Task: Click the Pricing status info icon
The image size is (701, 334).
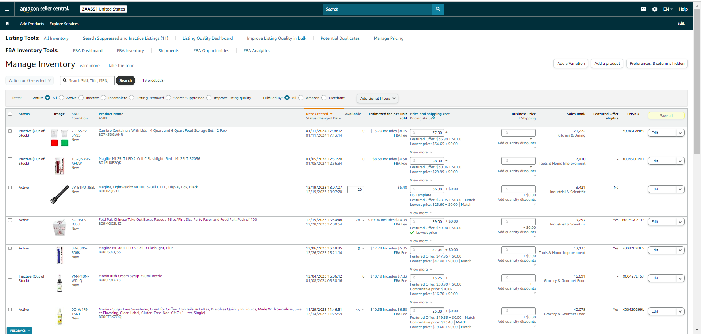Action: pos(434,118)
